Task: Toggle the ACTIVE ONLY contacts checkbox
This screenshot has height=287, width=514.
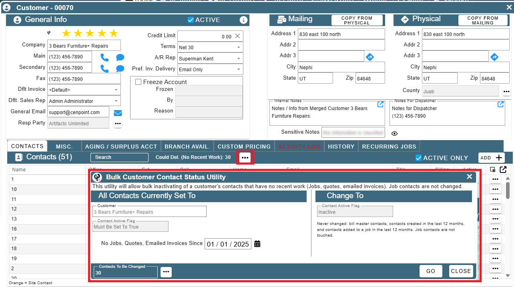Action: 418,158
